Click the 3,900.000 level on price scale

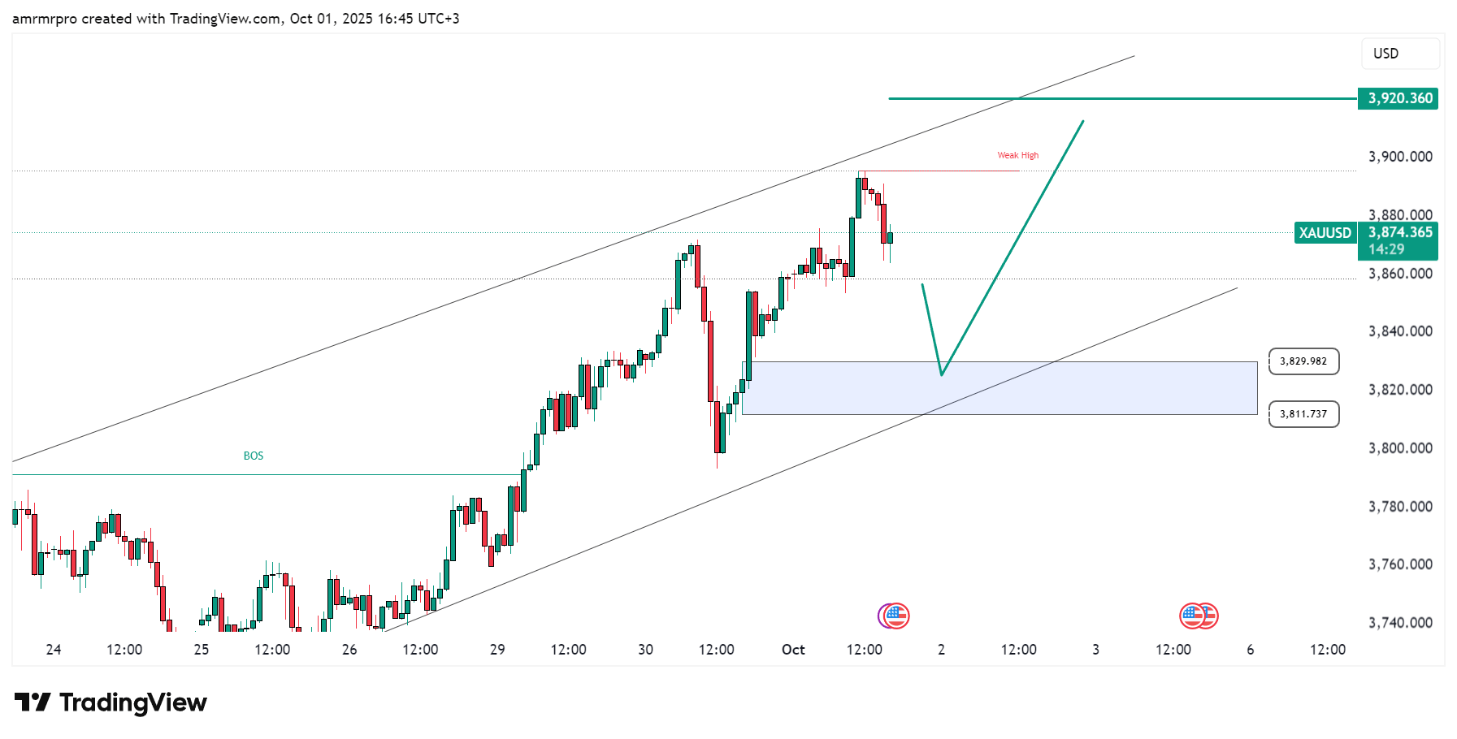click(x=1400, y=157)
